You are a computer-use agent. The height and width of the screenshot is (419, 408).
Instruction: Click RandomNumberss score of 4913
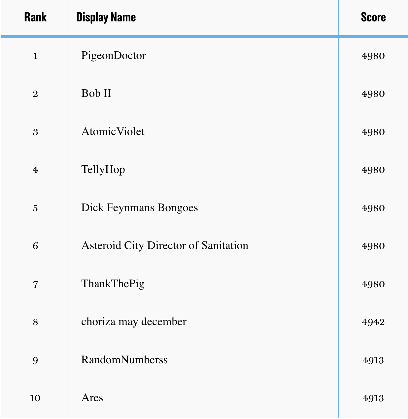coord(373,360)
